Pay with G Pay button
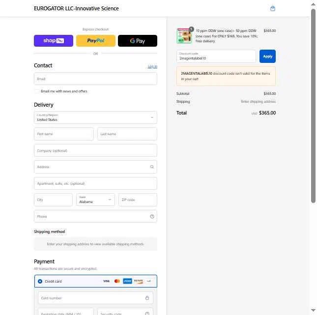Image resolution: width=317 pixels, height=315 pixels. (138, 41)
